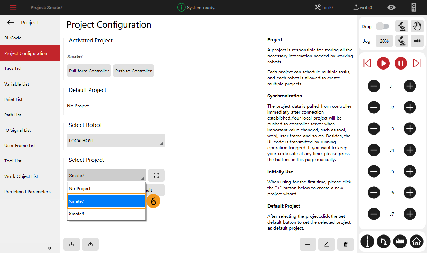The height and width of the screenshot is (253, 427).
Task: Click the hand drag mode icon
Action: [x=417, y=26]
